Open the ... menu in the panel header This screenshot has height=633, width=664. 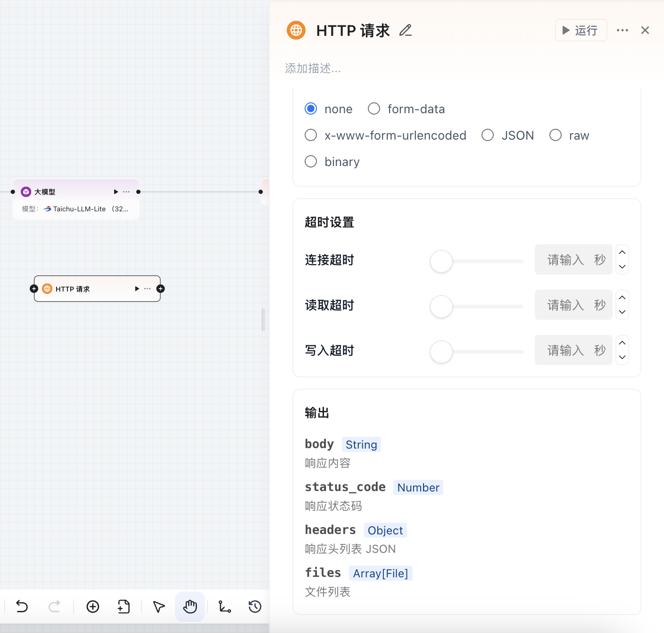click(622, 30)
